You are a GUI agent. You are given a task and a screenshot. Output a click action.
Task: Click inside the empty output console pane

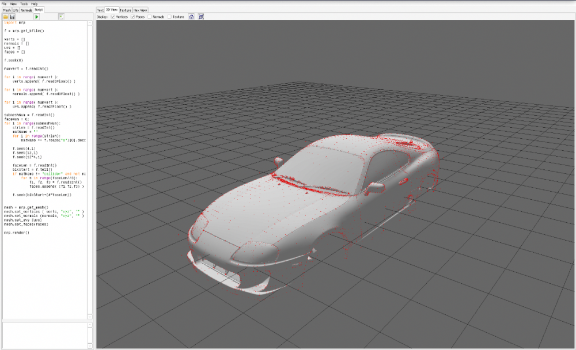[x=45, y=335]
